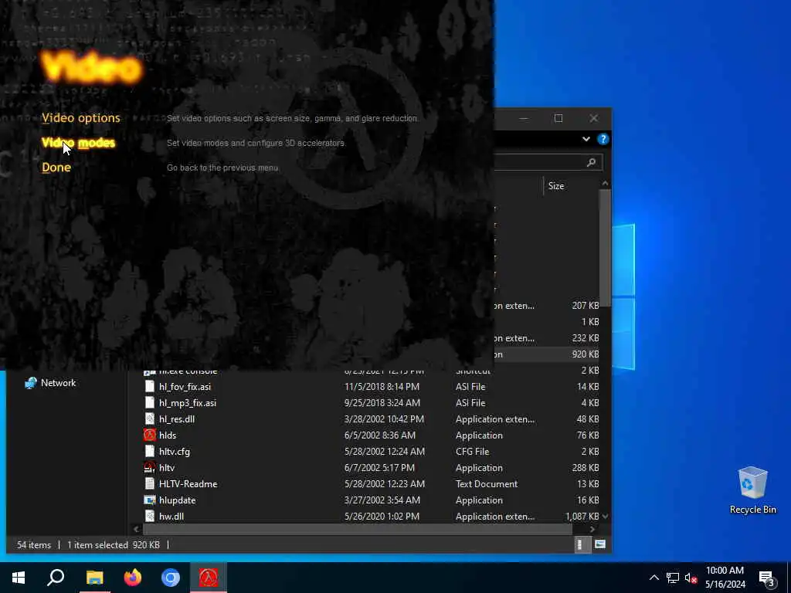791x593 pixels.
Task: Click the horizontal scrollbar right arrow
Action: (x=592, y=529)
